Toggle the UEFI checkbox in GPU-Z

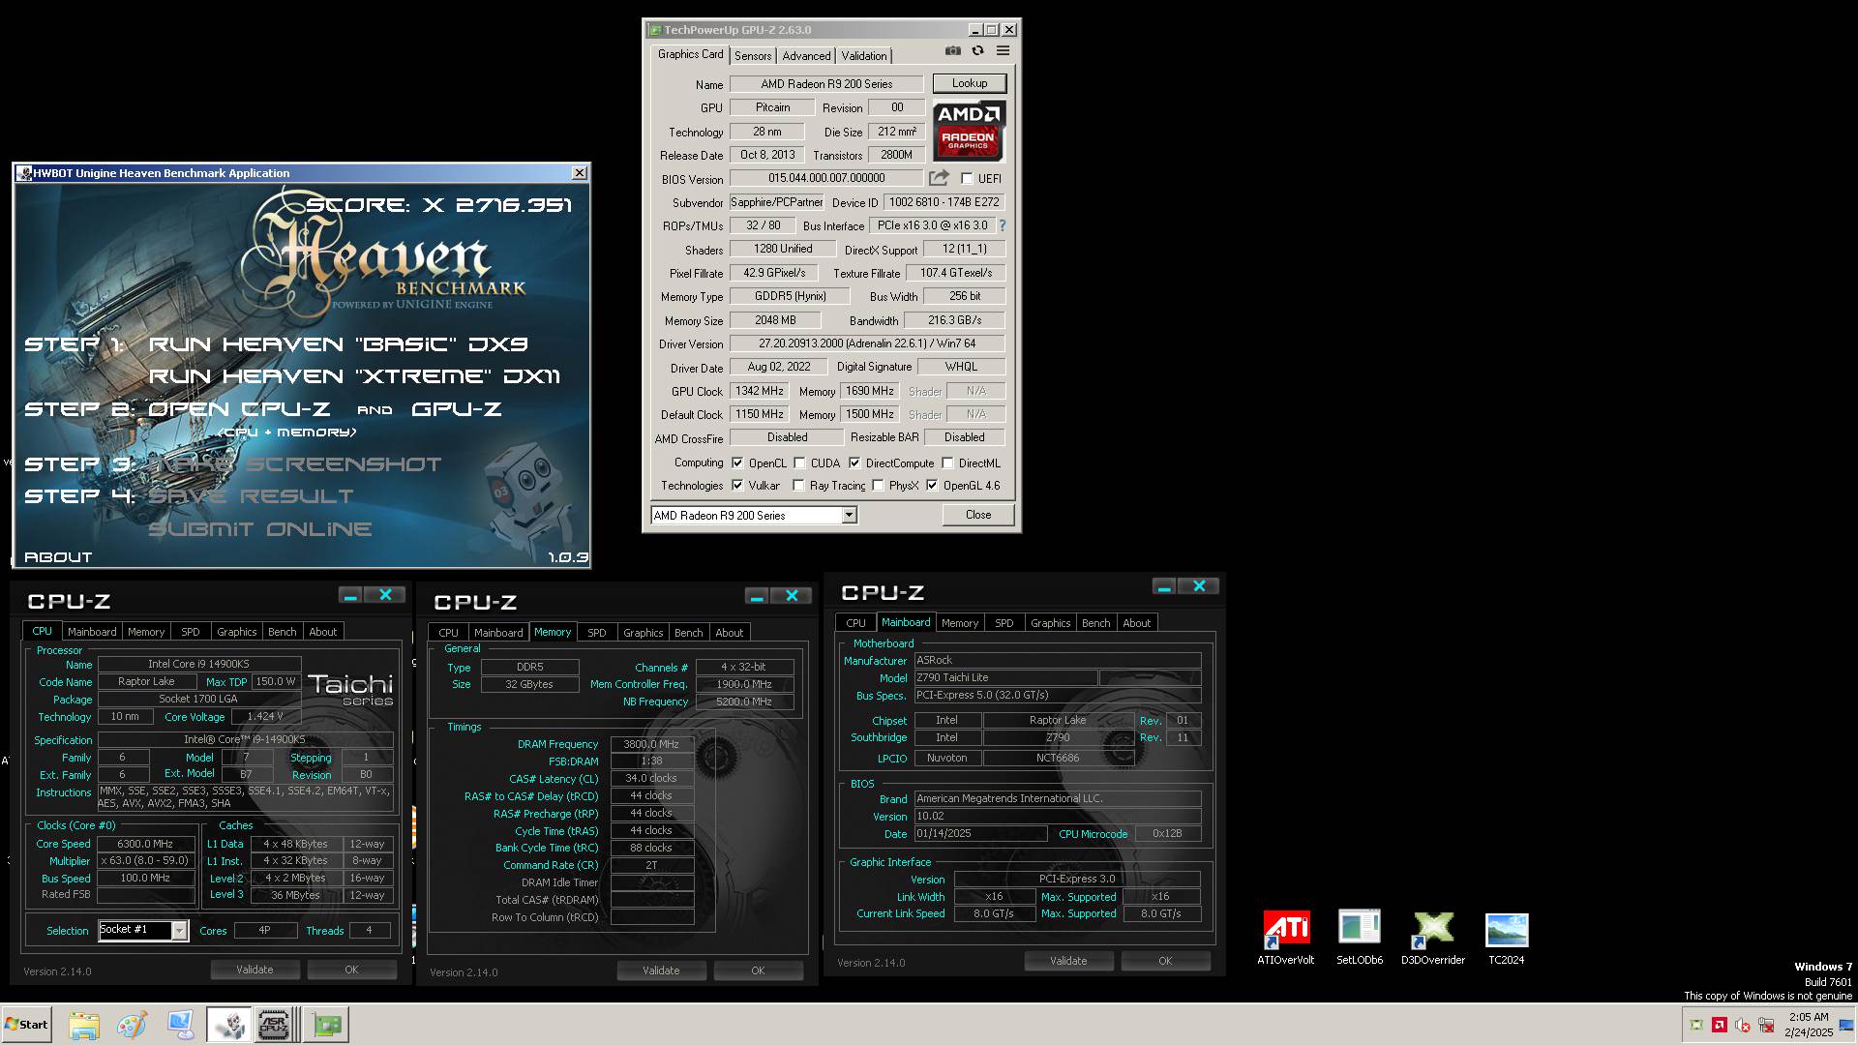967,179
